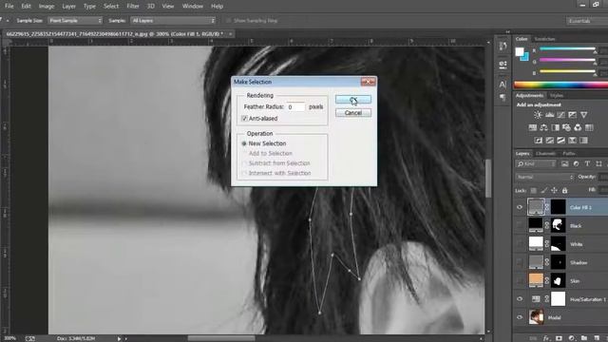Filter layers by type layers
The width and height of the screenshot is (608, 342).
tap(587, 164)
